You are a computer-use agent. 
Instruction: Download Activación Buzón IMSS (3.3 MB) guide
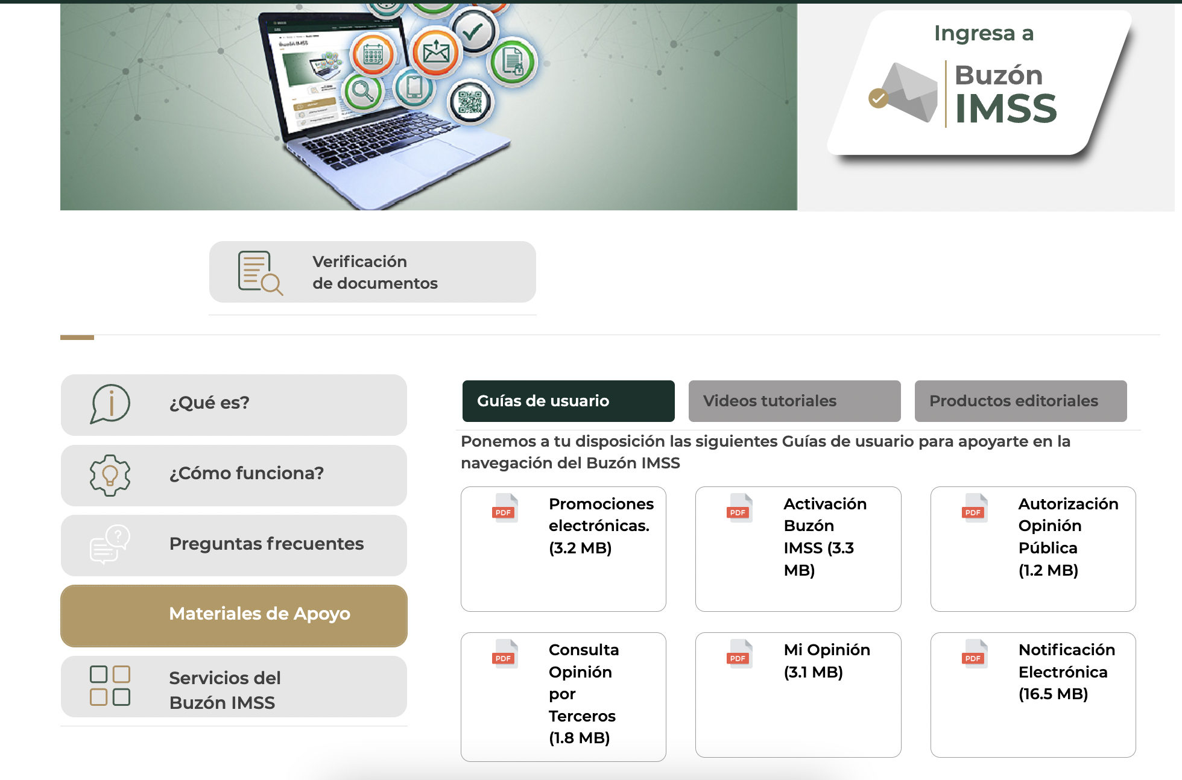pos(798,549)
